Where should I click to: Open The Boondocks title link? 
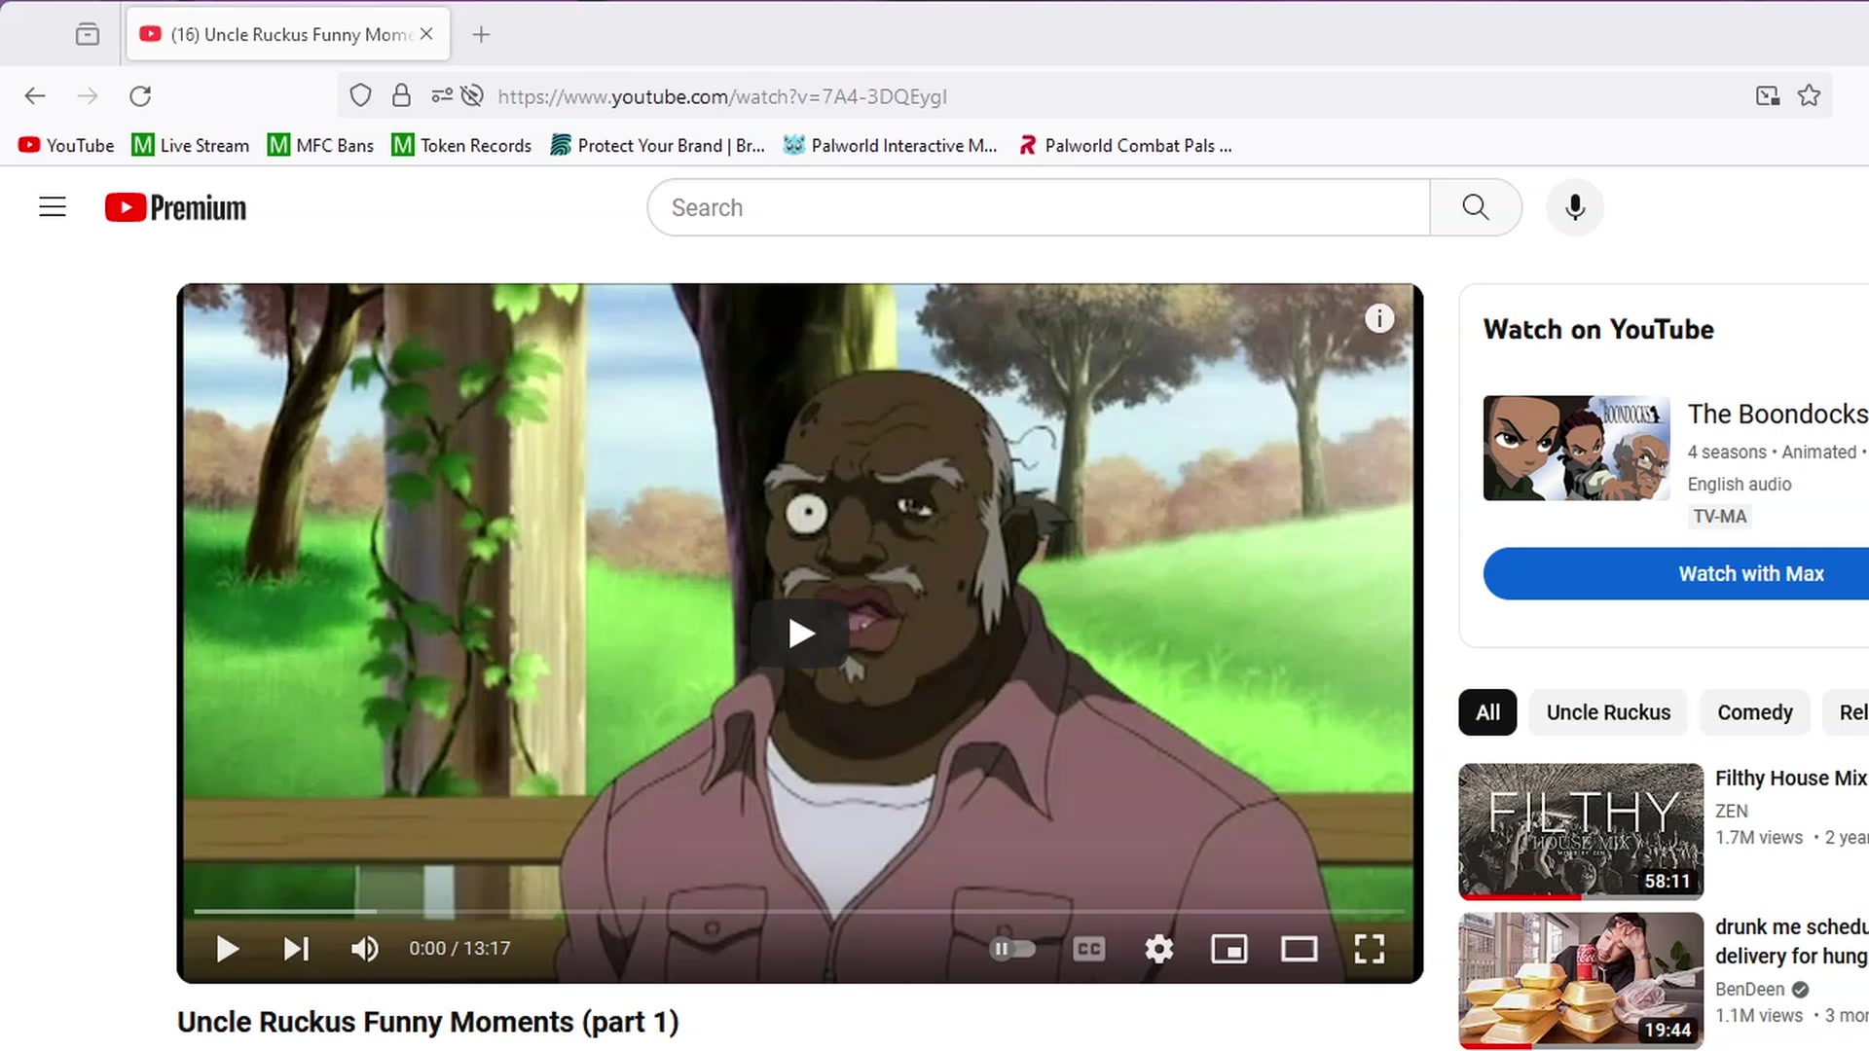click(1777, 414)
